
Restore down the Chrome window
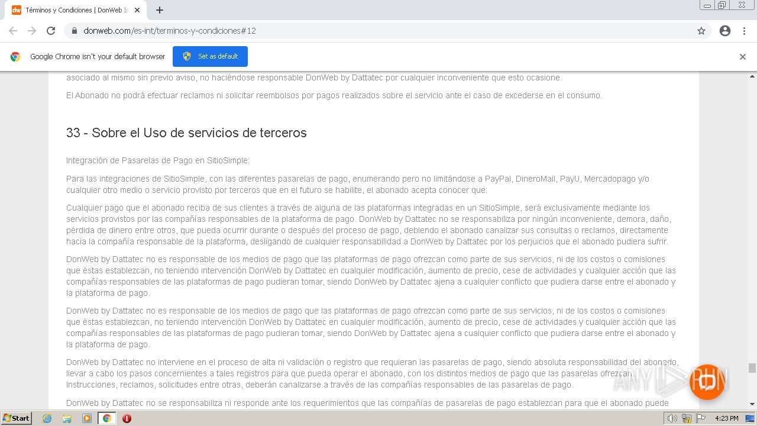tap(722, 5)
